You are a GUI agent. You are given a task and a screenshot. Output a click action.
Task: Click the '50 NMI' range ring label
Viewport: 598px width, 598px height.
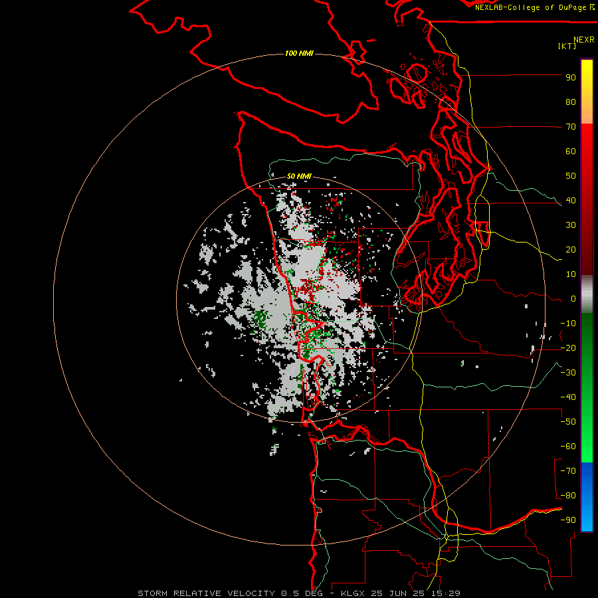[x=299, y=176]
